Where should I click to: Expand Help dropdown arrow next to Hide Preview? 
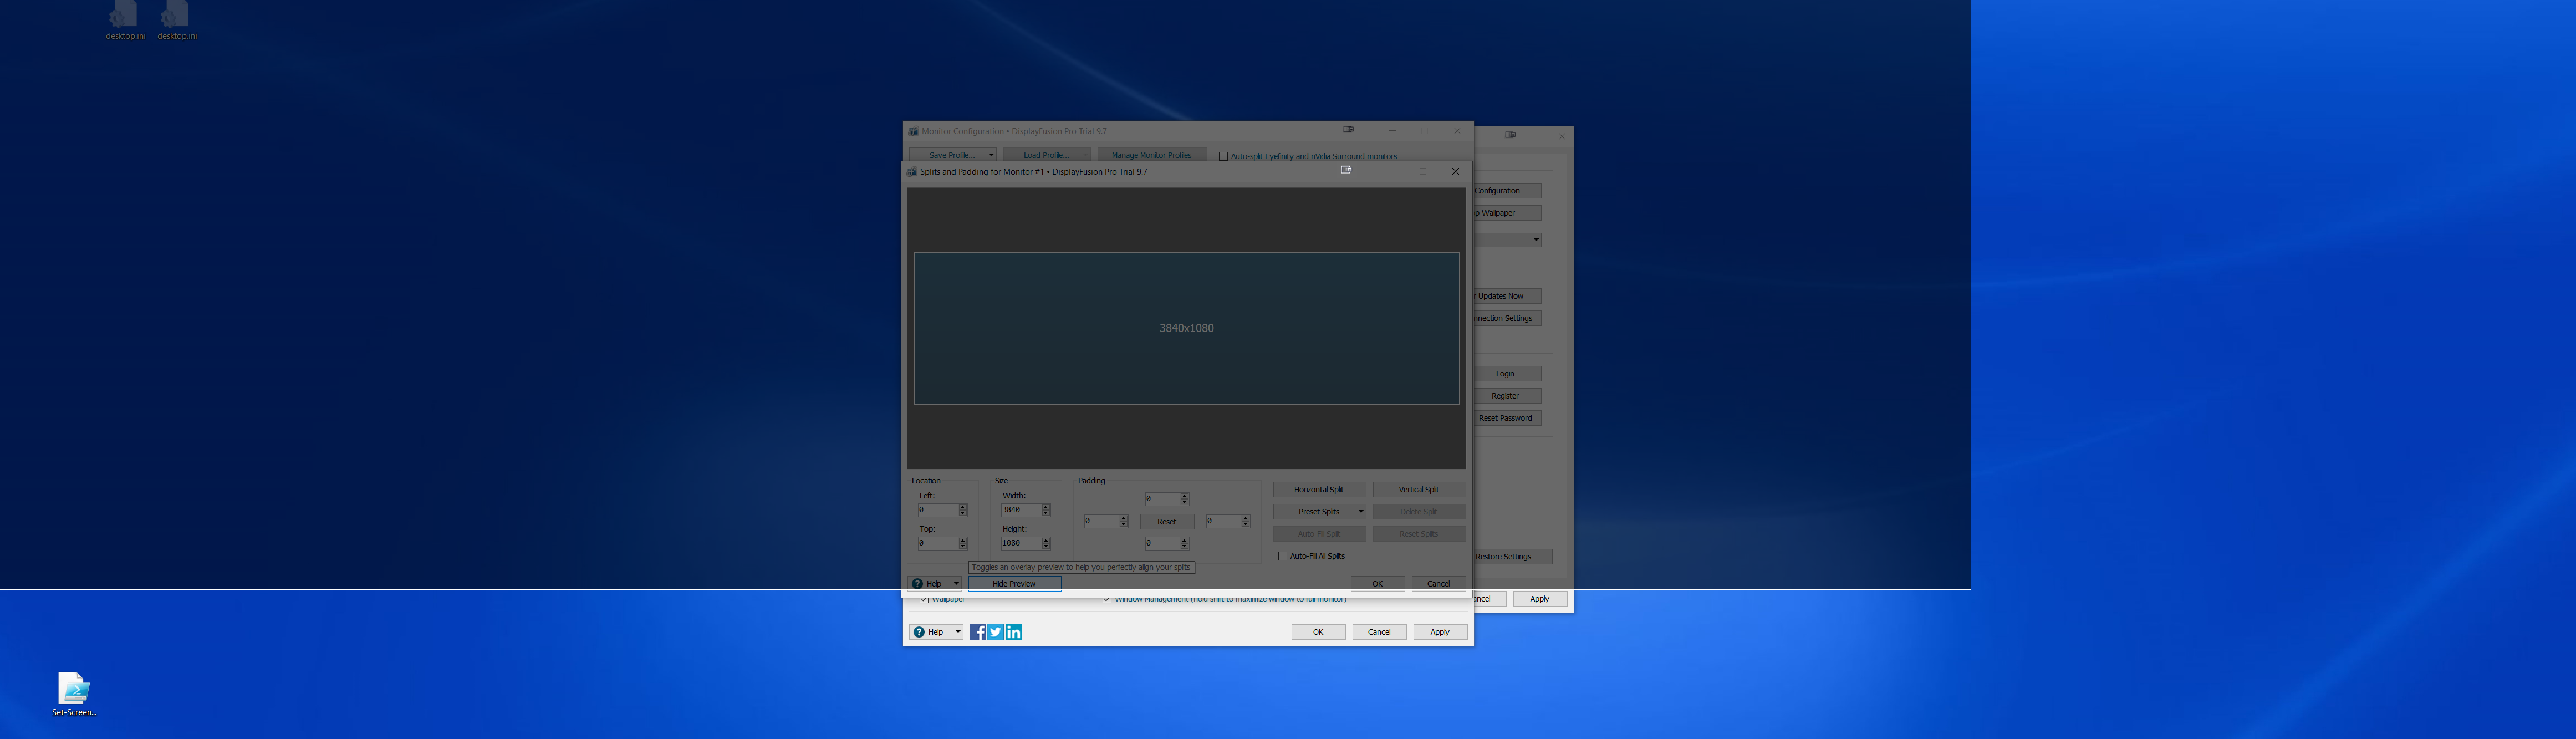pos(956,584)
